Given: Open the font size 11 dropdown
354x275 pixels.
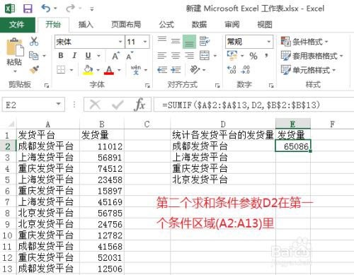Looking at the screenshot, I should click(145, 42).
